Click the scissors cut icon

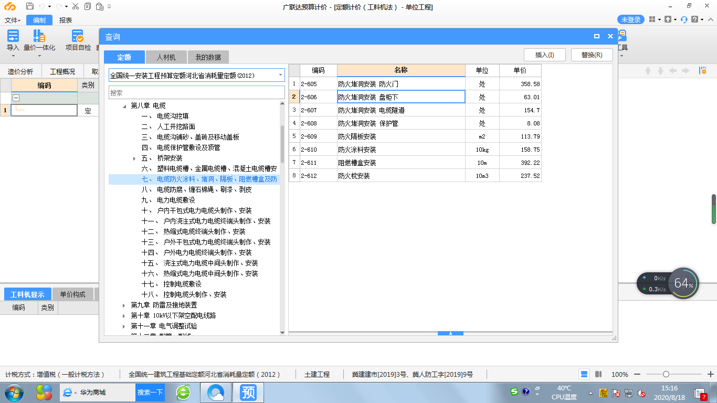point(76,7)
